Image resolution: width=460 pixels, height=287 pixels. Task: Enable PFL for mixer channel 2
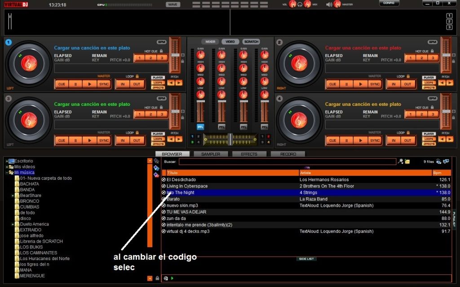click(221, 127)
